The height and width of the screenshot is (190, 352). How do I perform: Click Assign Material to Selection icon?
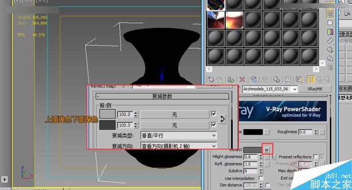pyautogui.click(x=231, y=80)
